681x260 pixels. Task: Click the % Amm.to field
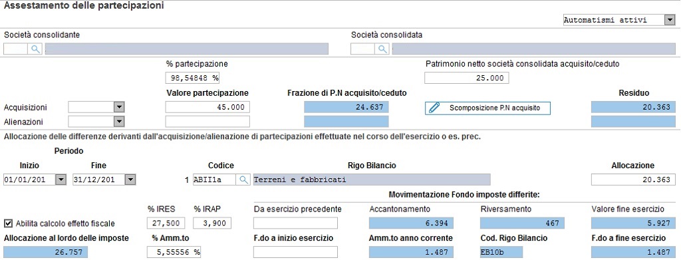point(174,252)
